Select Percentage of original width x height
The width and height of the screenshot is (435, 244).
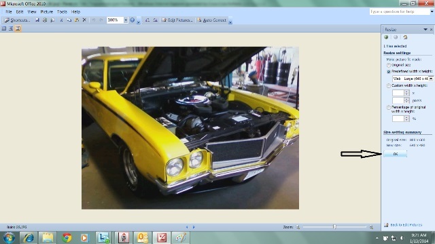(x=389, y=107)
